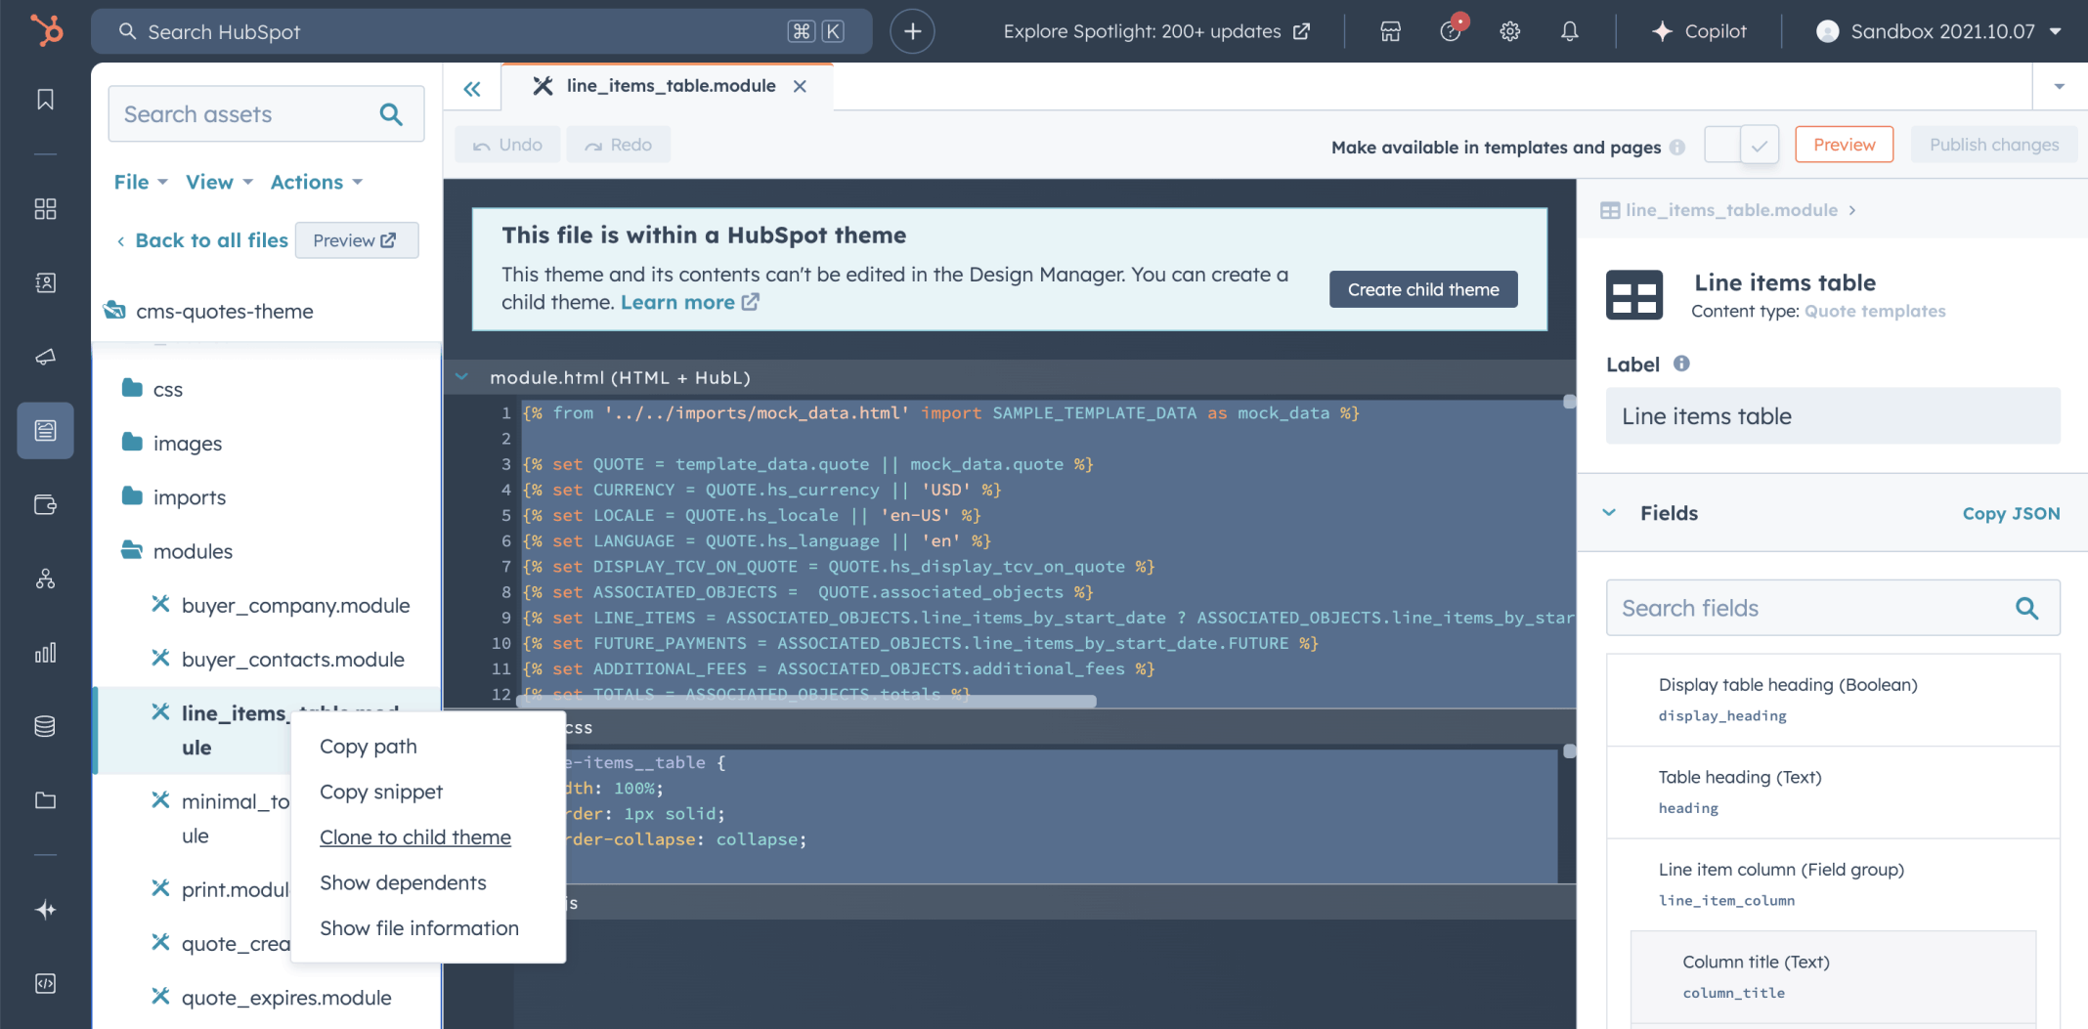Image resolution: width=2088 pixels, height=1029 pixels.
Task: Focus the Search HubSpot field
Action: [482, 31]
